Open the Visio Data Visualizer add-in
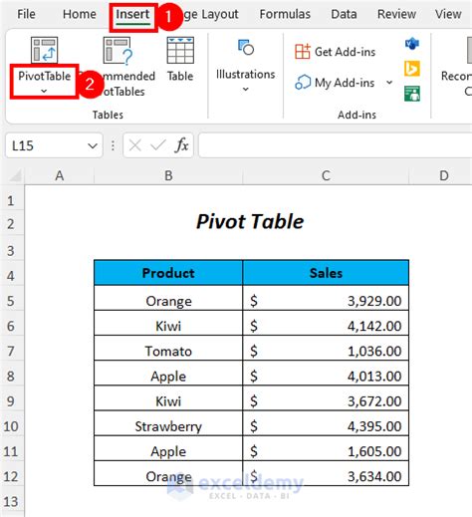 click(x=412, y=44)
